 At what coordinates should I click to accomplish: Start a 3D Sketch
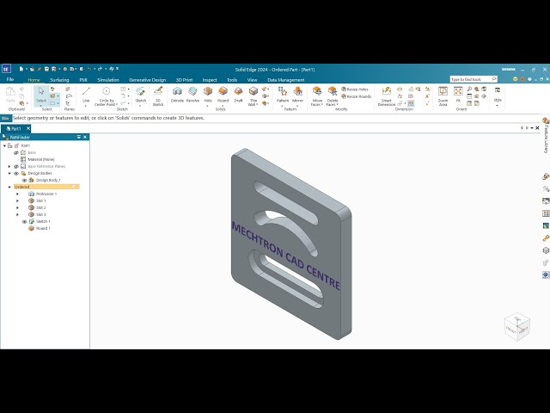[158, 96]
